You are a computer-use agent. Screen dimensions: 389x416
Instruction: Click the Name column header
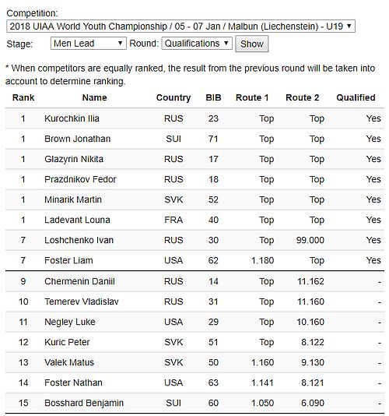[95, 97]
